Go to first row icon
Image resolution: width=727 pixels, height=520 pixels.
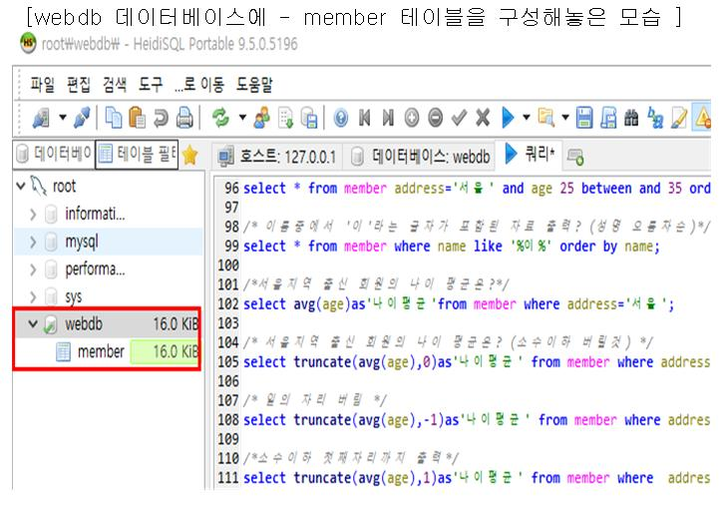(364, 118)
